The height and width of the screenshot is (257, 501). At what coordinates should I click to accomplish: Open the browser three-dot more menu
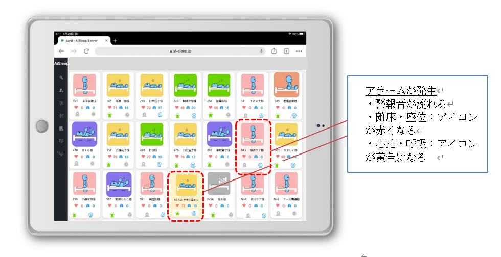pos(299,51)
